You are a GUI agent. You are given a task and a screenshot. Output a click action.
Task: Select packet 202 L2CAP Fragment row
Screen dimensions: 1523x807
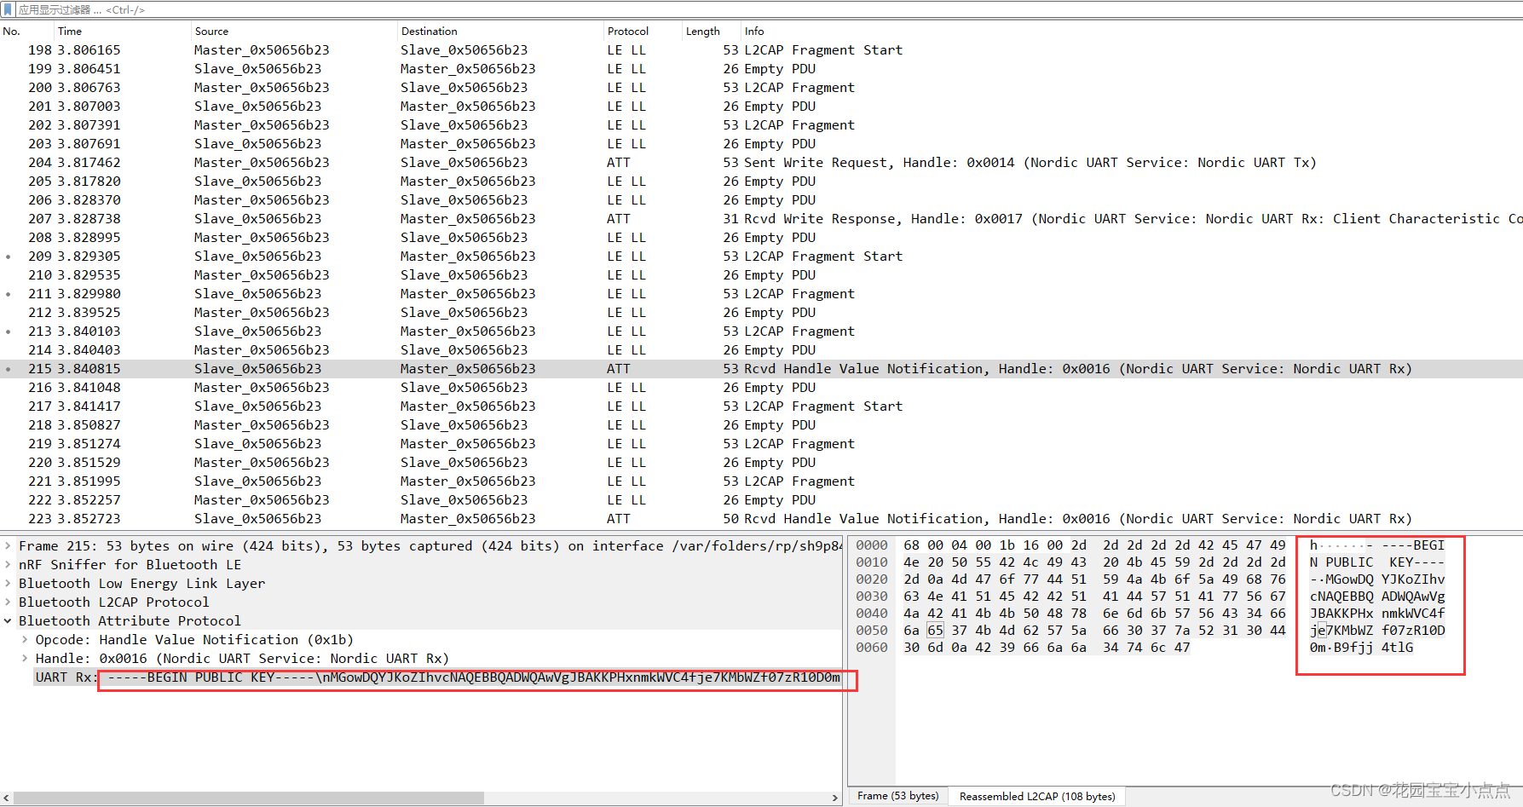(x=761, y=125)
